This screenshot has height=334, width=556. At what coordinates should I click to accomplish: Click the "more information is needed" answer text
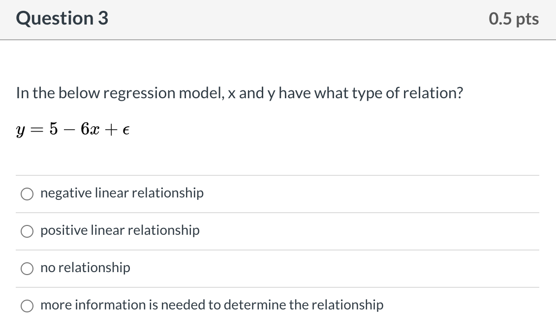point(212,305)
